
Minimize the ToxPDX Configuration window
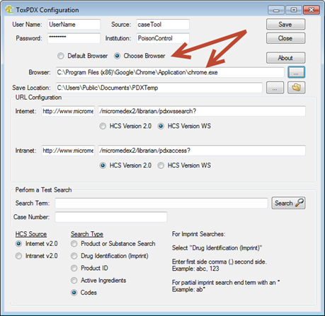click(276, 10)
